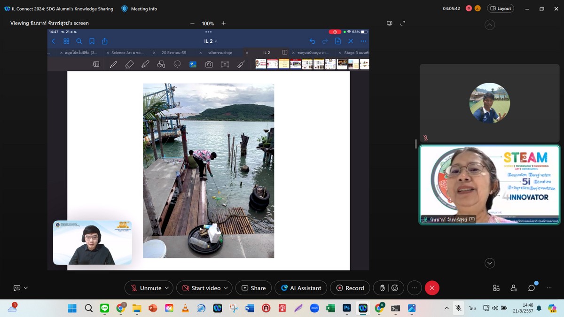Enter full-screen view of shared content
Viewport: 564px width, 317px height.
403,23
